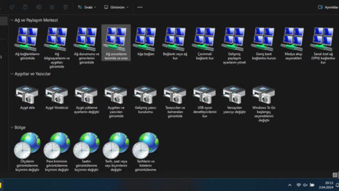Click the delete trash toolbar icon
Screen dimensions: 339x191
pos(66,7)
